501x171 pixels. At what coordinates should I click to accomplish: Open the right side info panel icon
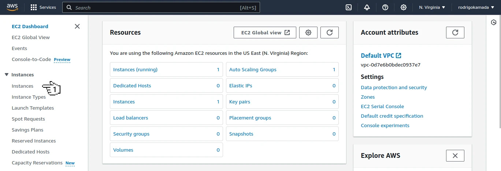point(493,23)
